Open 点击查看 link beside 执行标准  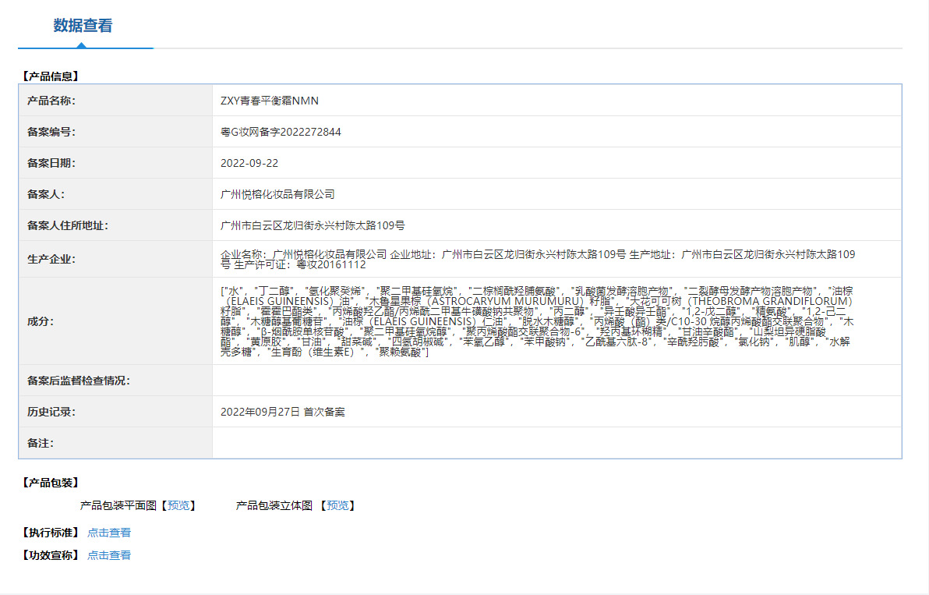tap(109, 533)
